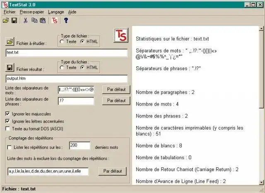
Task: Select HTML for Type du fichier résultat
Action: tap(89, 68)
